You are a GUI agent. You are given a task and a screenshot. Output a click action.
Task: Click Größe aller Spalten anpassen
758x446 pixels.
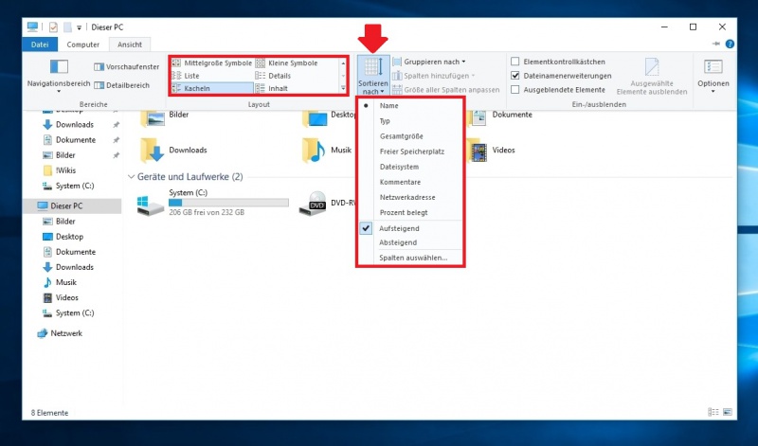(445, 90)
